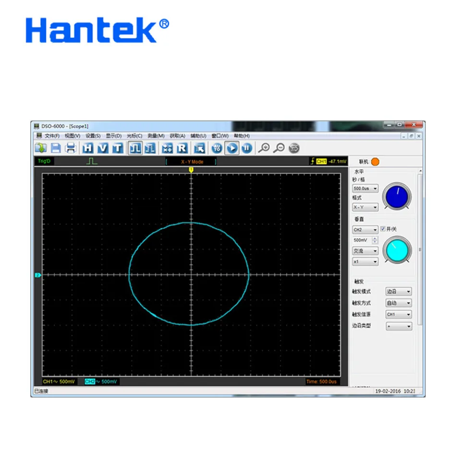Click the R reference waveform icon
The width and height of the screenshot is (451, 451).
click(182, 148)
